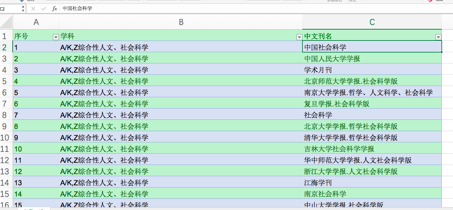Select cell 社会科学 in row 8
Screen dimensions: 453x210
tap(372, 115)
